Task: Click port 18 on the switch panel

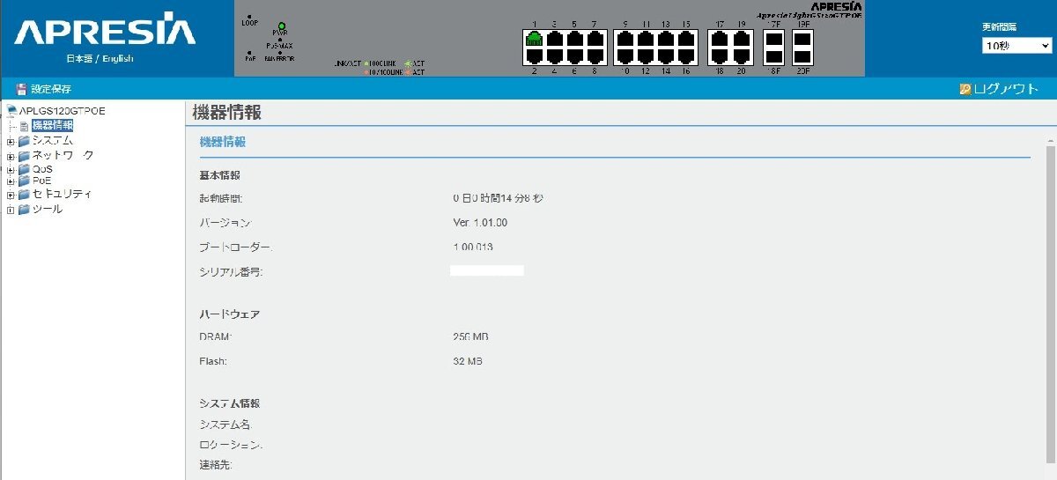Action: pyautogui.click(x=720, y=55)
